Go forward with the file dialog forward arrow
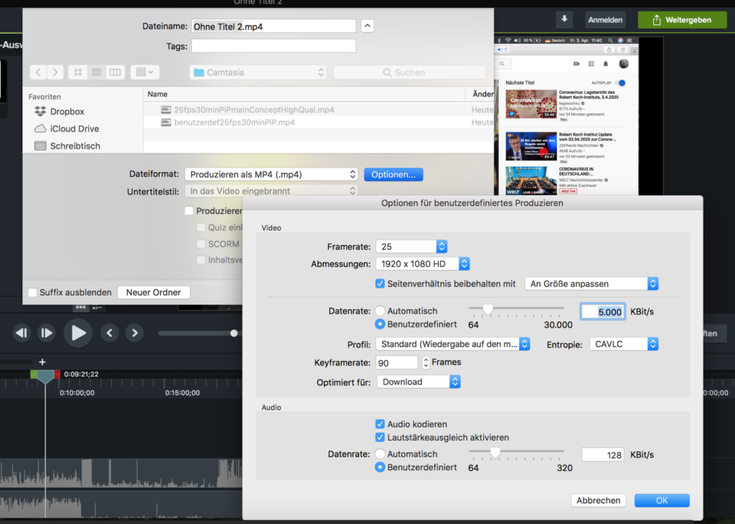Viewport: 735px width, 524px height. pyautogui.click(x=55, y=72)
